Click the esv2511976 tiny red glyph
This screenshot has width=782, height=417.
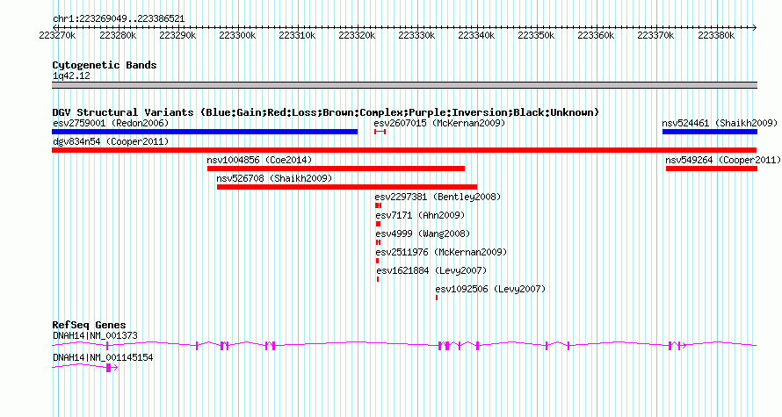[378, 261]
